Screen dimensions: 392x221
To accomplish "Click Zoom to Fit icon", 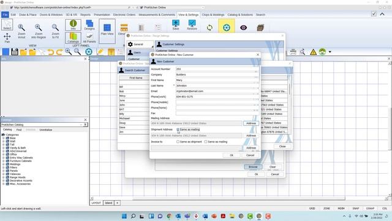I will (55, 31).
